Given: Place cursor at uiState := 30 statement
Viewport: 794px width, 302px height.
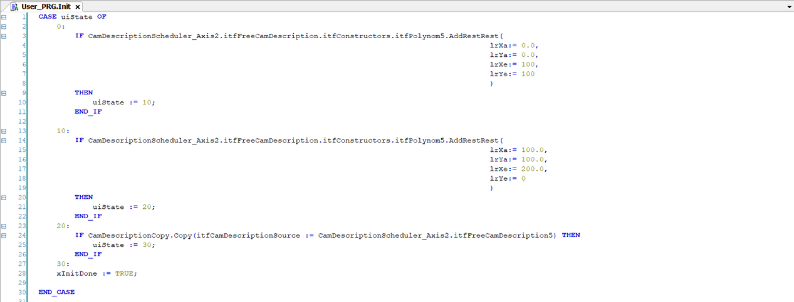Looking at the screenshot, I should tap(123, 244).
